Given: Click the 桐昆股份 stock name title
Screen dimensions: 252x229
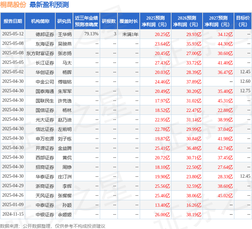Looking at the screenshot, I should (x=13, y=5).
